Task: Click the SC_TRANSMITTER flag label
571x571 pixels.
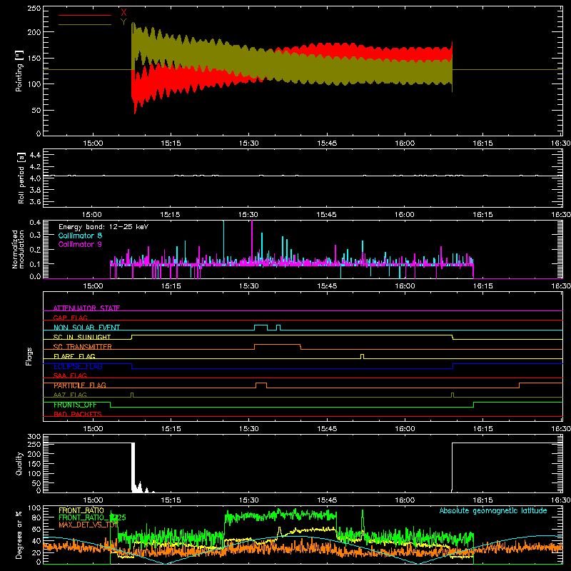Action: coord(83,347)
